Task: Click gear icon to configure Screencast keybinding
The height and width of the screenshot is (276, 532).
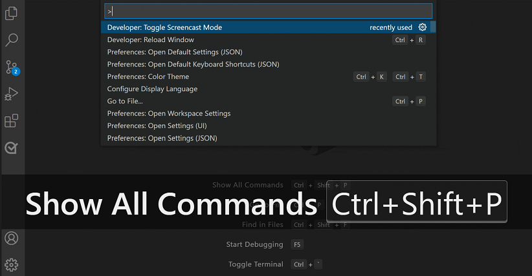Action: 423,27
